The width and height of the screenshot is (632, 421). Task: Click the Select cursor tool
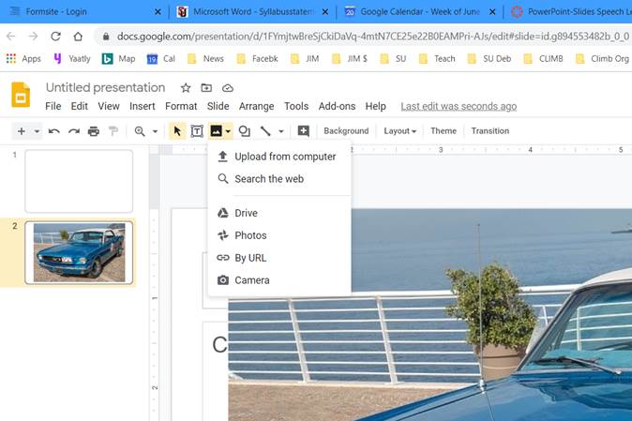pos(176,131)
